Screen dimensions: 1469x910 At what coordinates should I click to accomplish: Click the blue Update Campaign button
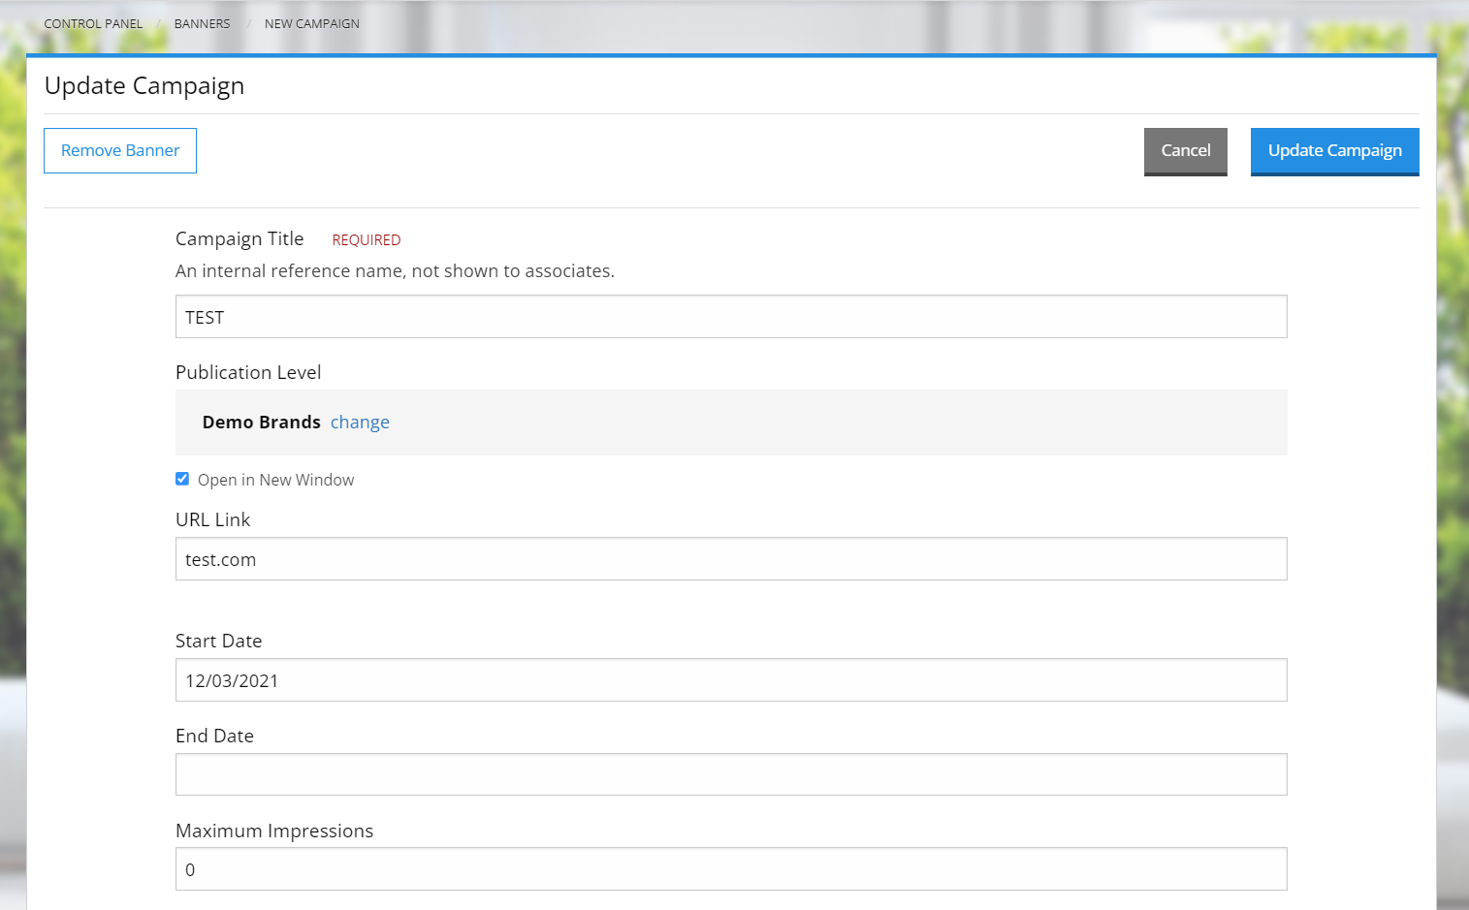click(1334, 151)
